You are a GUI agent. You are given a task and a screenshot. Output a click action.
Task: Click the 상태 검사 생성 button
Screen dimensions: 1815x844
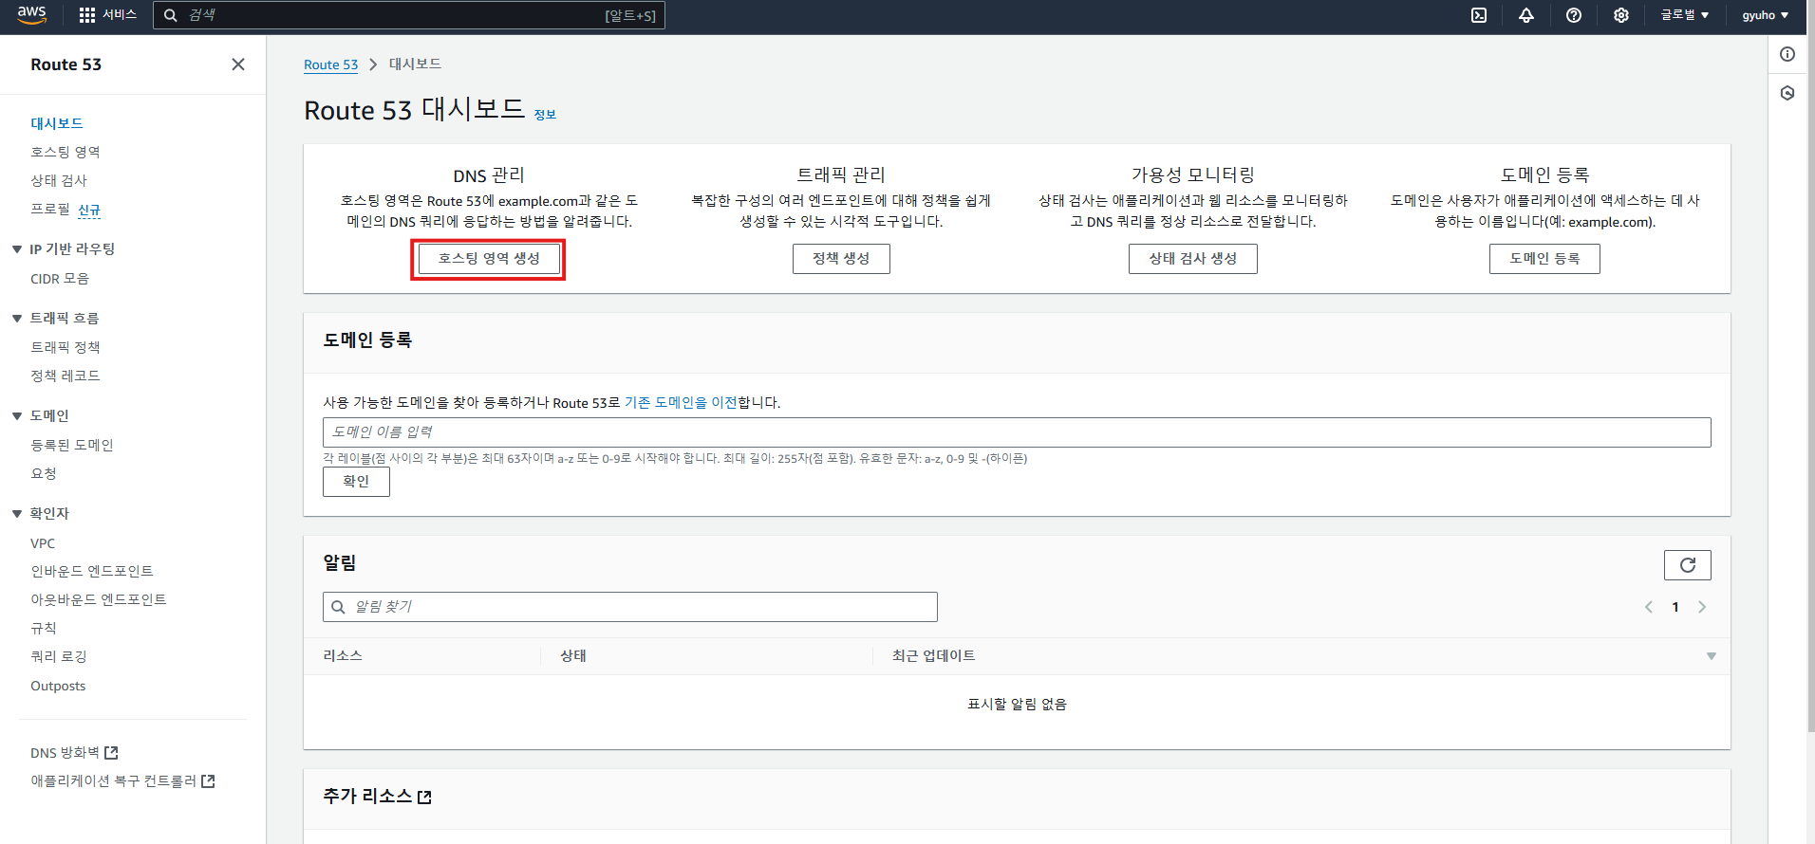click(1192, 259)
